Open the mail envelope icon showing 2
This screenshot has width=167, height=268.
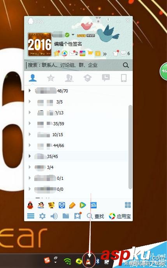click(73, 53)
